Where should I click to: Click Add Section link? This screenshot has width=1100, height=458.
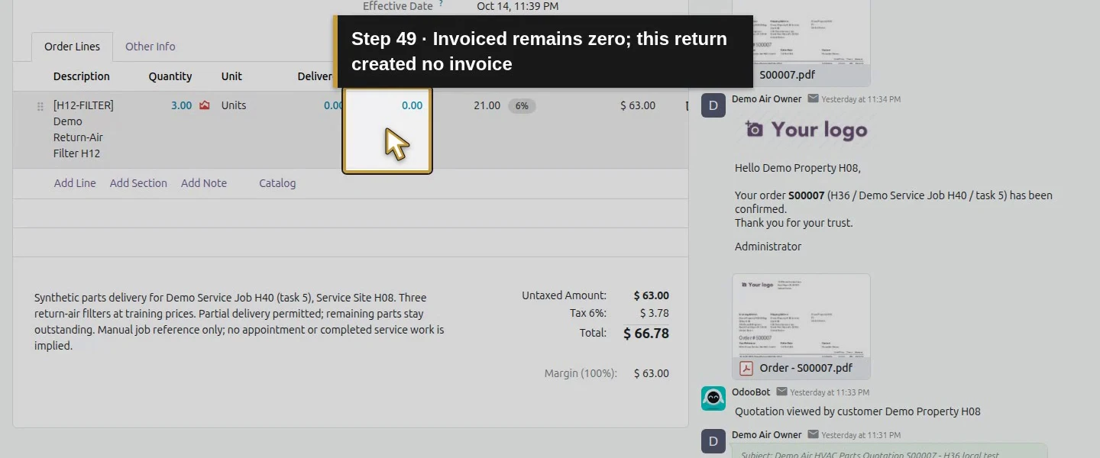pos(138,183)
